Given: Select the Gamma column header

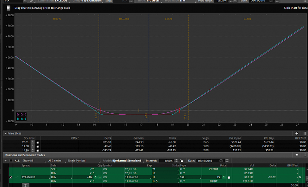Looking at the screenshot, I should coord(138,138).
